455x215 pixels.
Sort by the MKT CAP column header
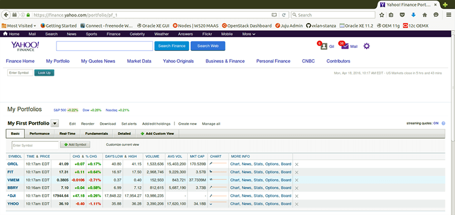pyautogui.click(x=197, y=157)
